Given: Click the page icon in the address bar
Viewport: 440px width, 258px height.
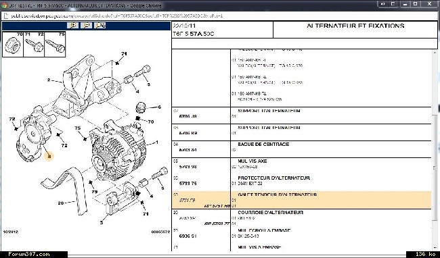Looking at the screenshot, I should [7, 16].
